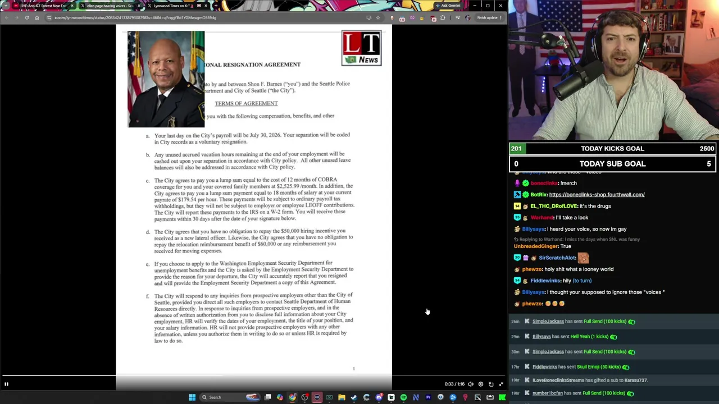Image resolution: width=719 pixels, height=404 pixels.
Task: Open SimpleJackass's profile in the 30m row
Action: coord(548,352)
